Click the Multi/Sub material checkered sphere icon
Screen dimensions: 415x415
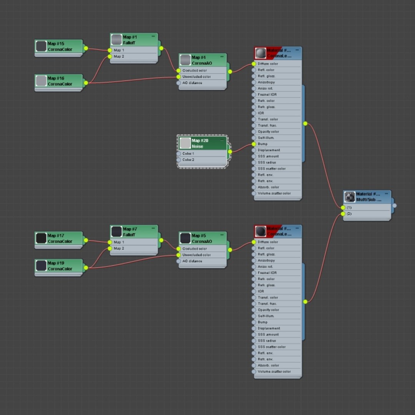coord(349,197)
